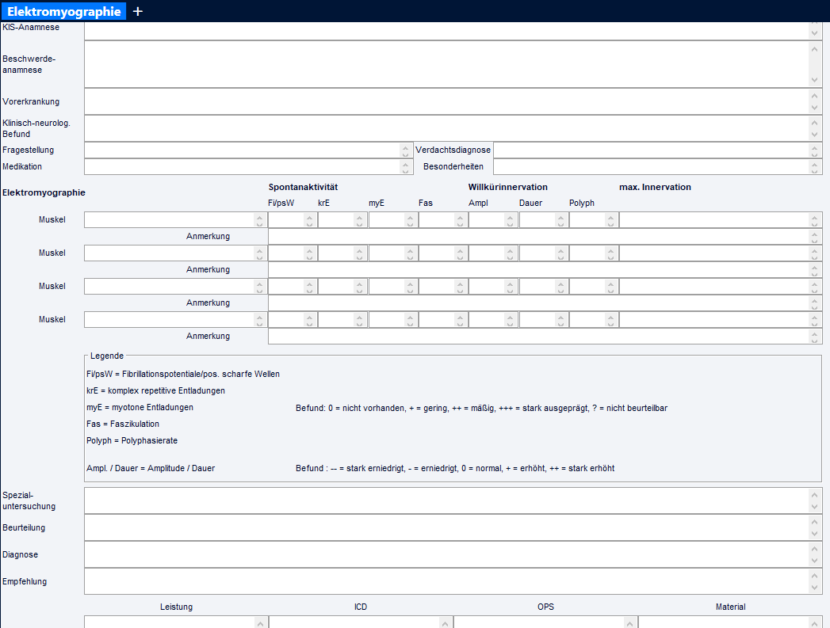Focus the Beurteilung text area
830x628 pixels.
[x=453, y=527]
